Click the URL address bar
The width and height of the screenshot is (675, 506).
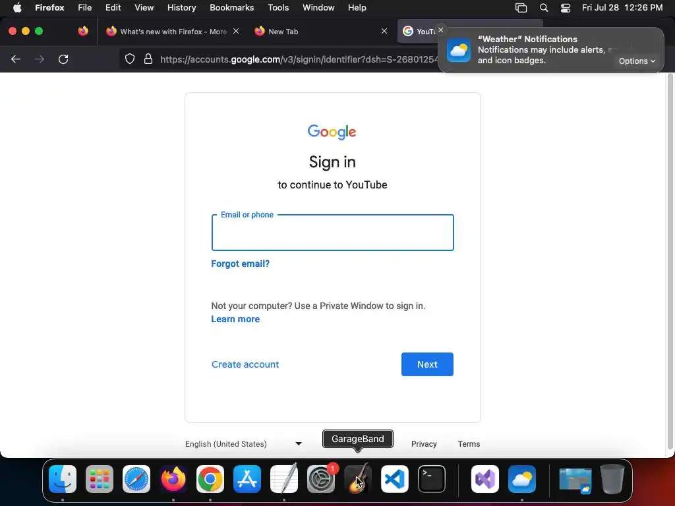tap(299, 59)
